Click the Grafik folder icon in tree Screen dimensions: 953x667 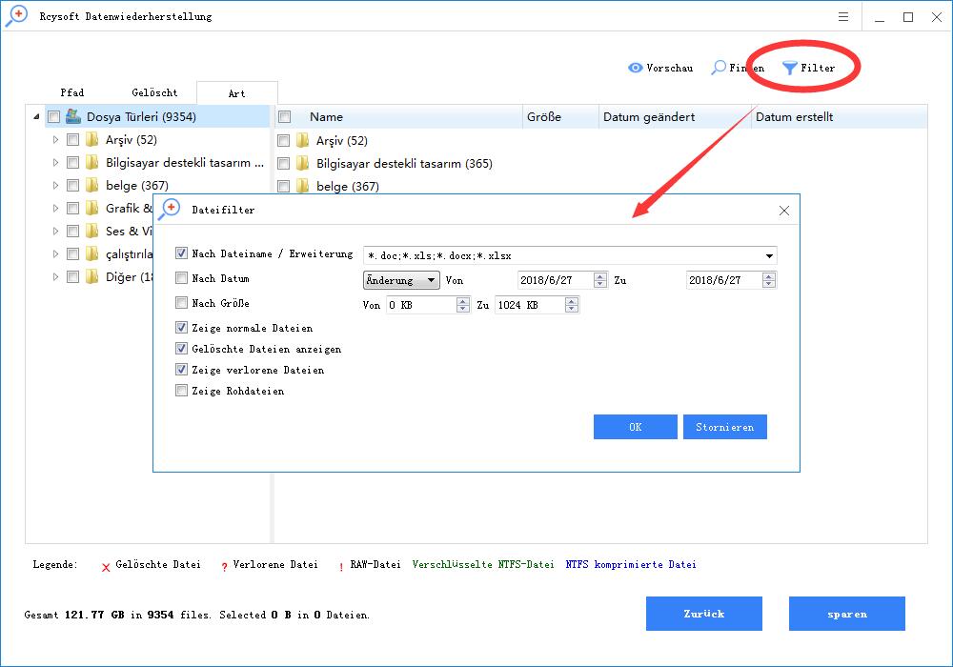coord(91,208)
